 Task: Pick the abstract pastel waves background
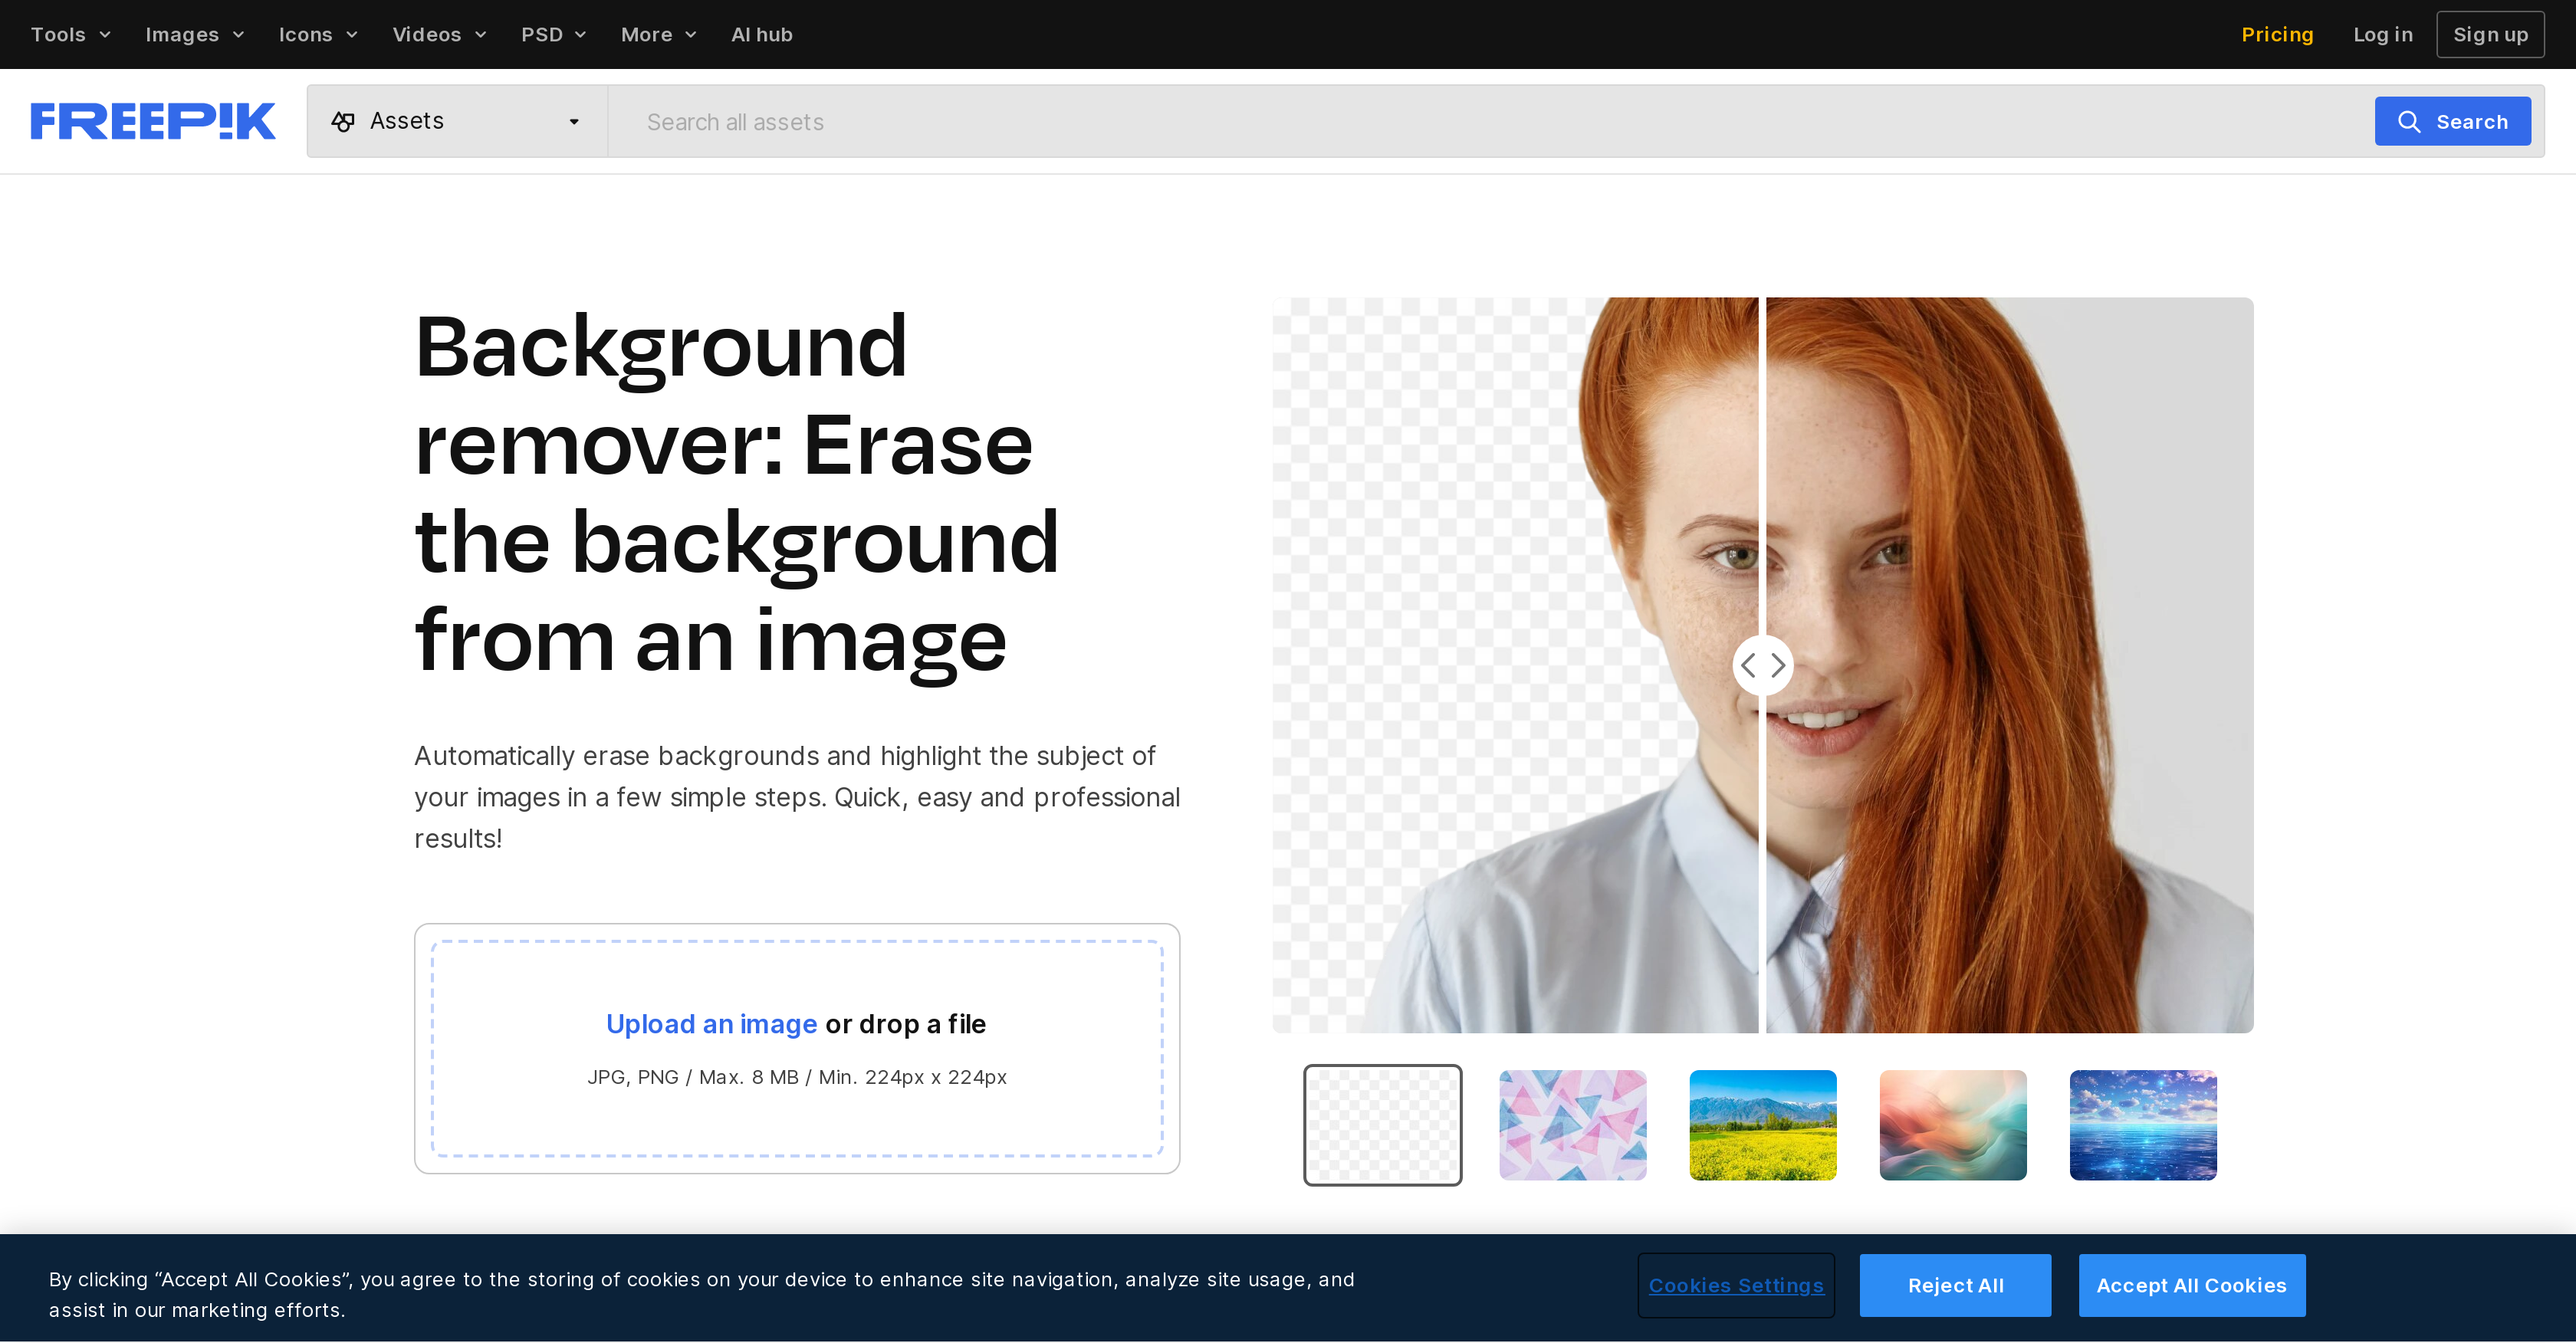point(1952,1125)
